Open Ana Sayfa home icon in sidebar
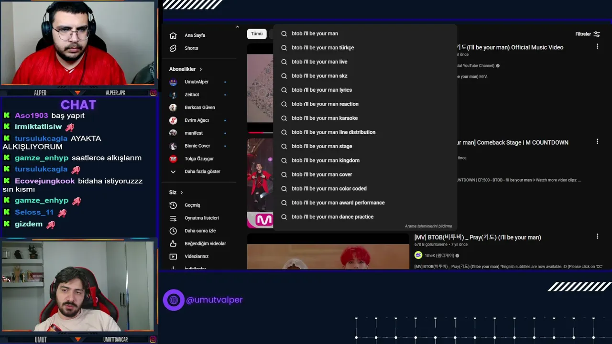The width and height of the screenshot is (612, 344). click(x=173, y=35)
